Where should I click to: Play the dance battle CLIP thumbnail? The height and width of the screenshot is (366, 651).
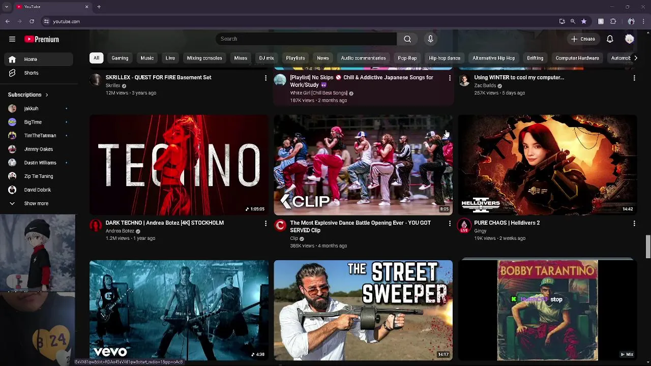(363, 165)
